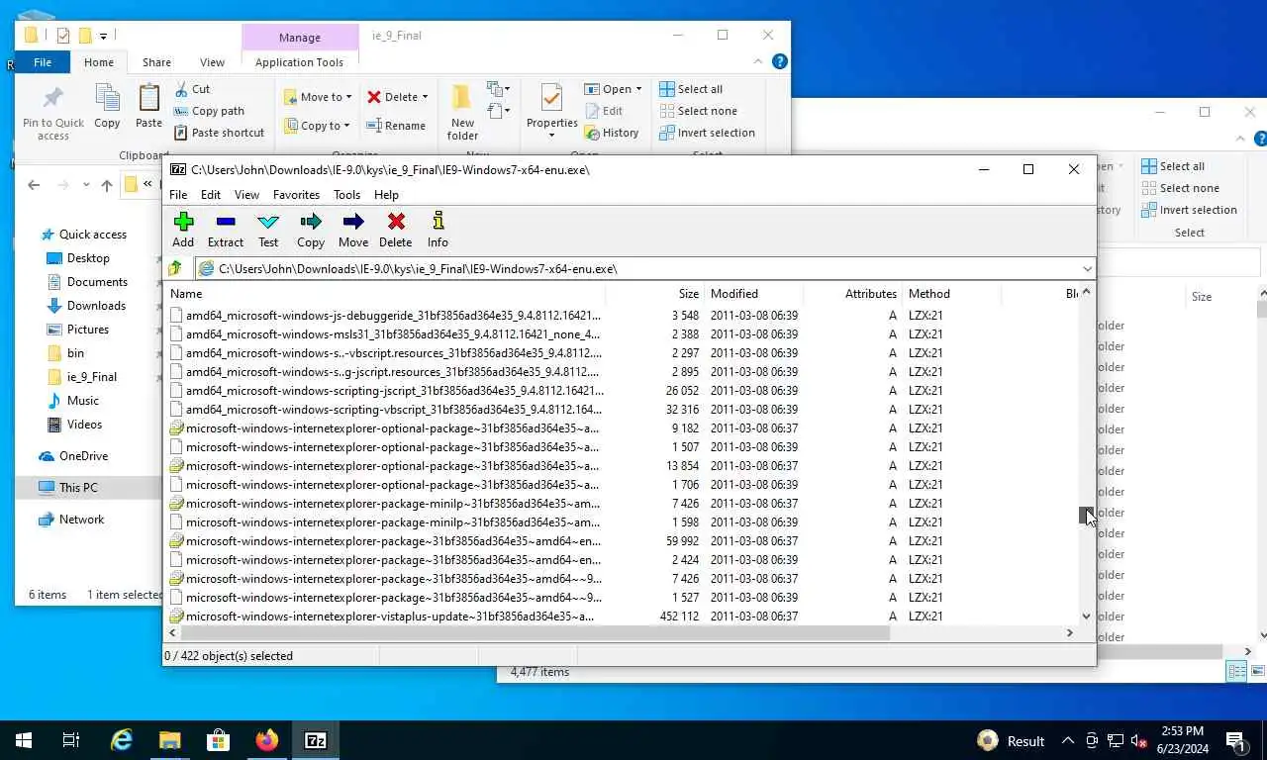Collapse the Explorer ribbon chevron
1267x760 pixels.
(759, 61)
